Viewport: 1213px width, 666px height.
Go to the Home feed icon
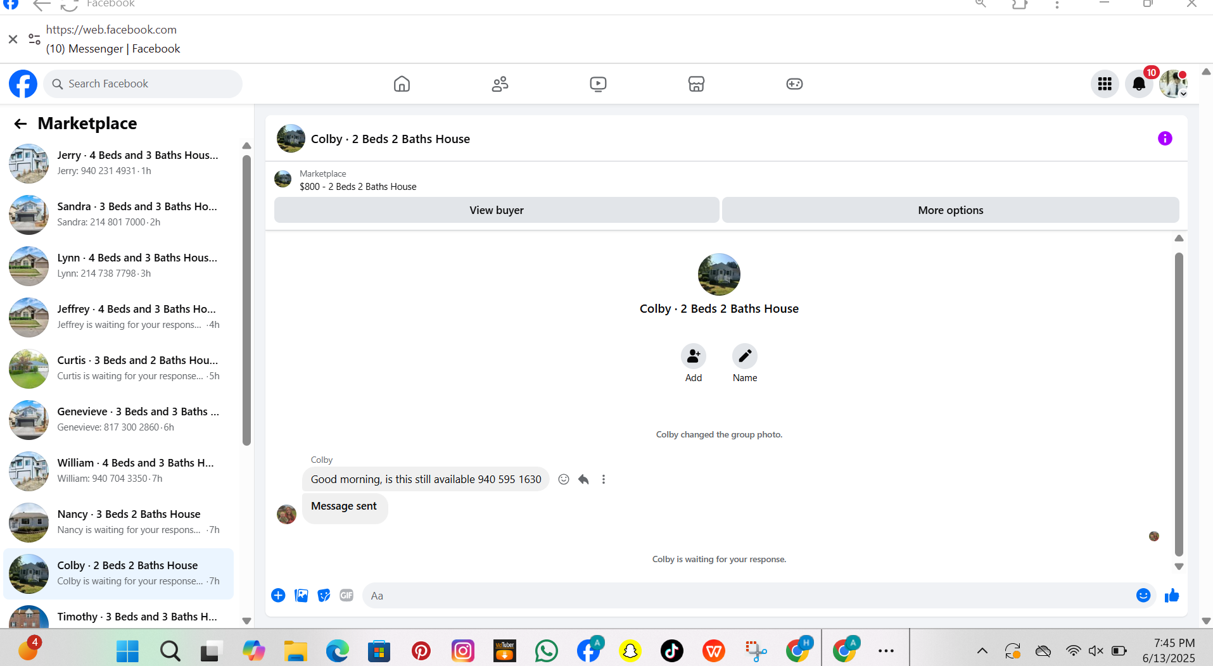coord(402,84)
